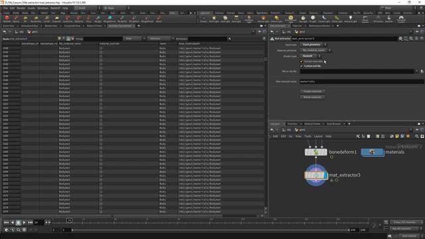This screenshot has height=239, width=425.
Task: Click the Area Light shelf tool
Action: point(236,19)
